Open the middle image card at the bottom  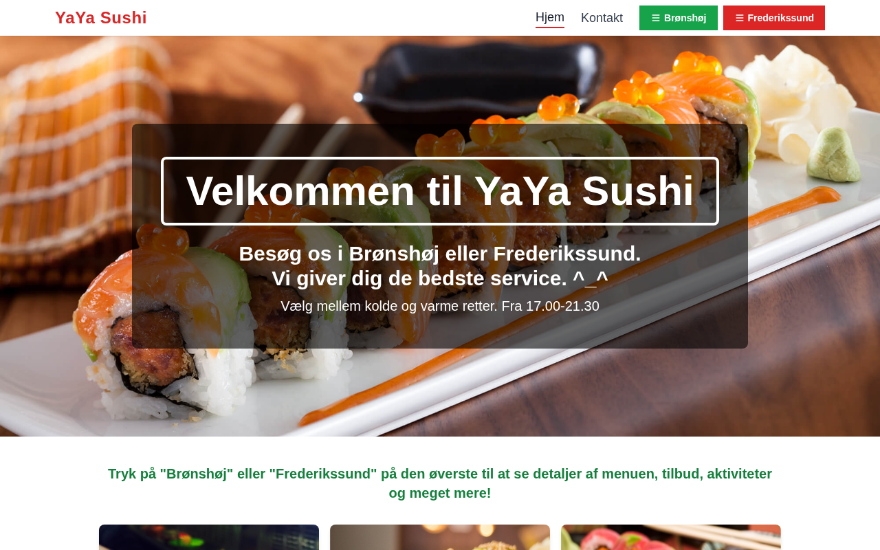pyautogui.click(x=440, y=538)
